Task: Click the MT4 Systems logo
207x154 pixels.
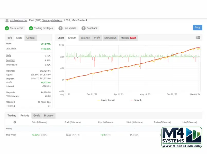Action: 182,137
